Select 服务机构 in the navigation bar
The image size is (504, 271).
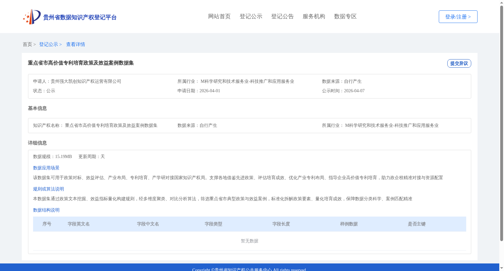point(314,16)
